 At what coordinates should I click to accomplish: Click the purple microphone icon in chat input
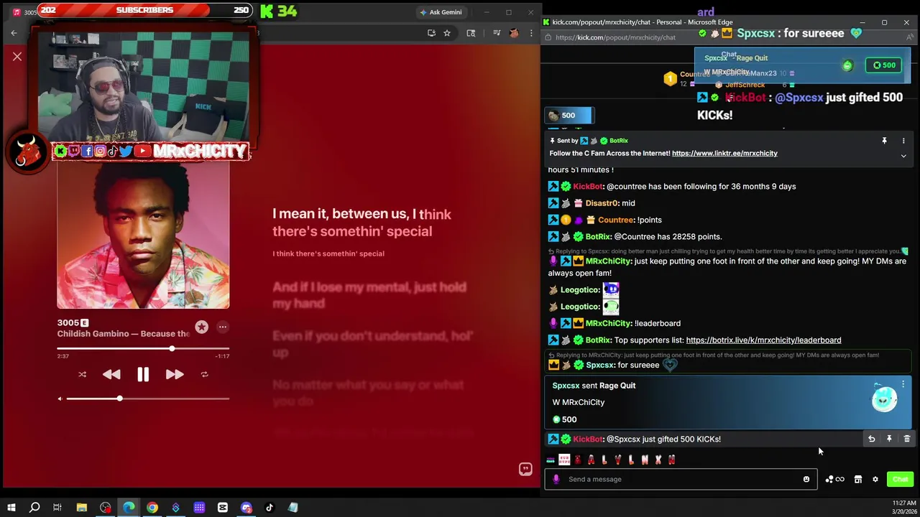[556, 479]
